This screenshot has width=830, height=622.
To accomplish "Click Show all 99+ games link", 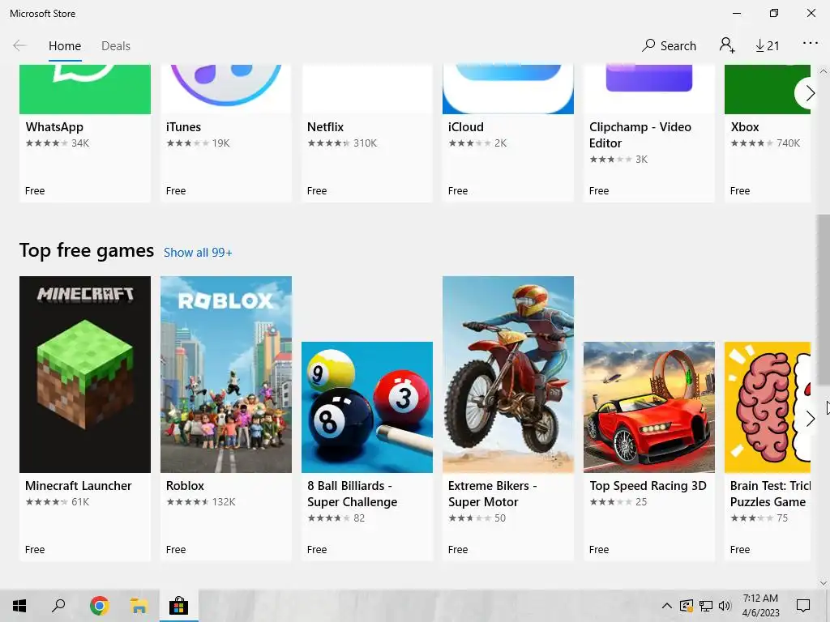I will (x=198, y=253).
